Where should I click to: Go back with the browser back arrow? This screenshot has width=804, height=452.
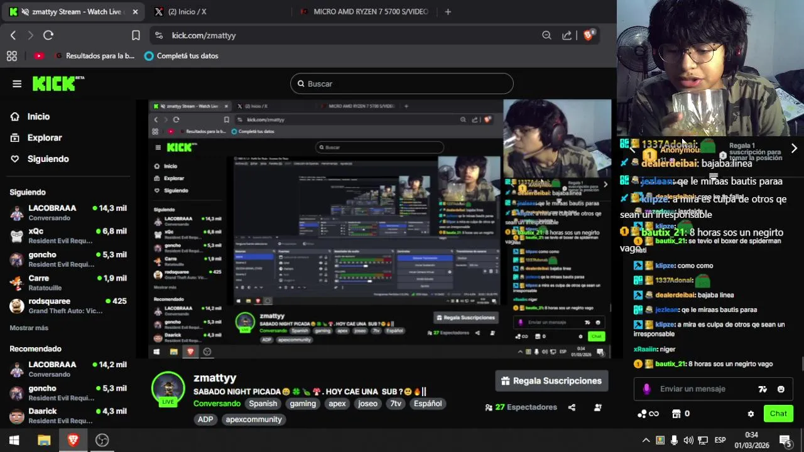tap(13, 35)
